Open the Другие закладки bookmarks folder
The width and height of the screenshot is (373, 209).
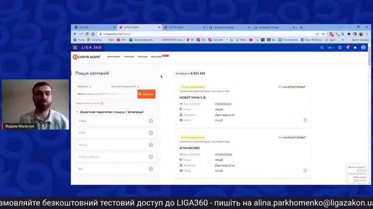(358, 40)
